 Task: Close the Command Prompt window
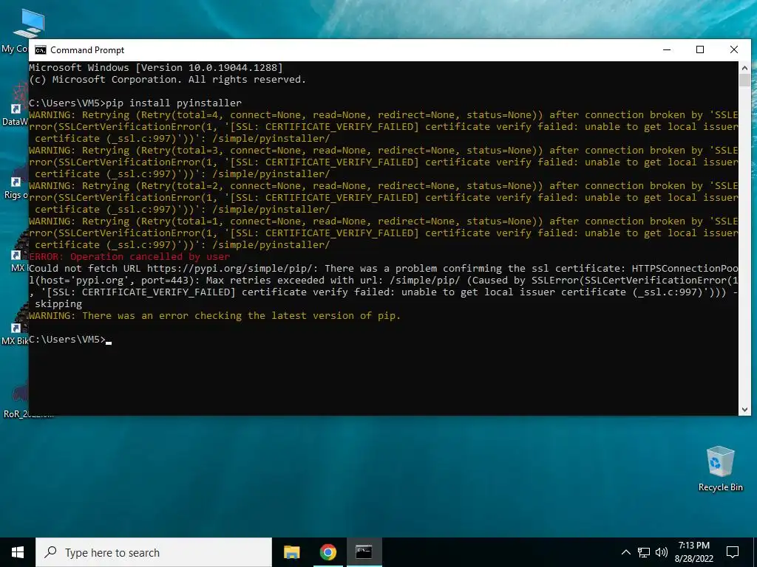734,49
